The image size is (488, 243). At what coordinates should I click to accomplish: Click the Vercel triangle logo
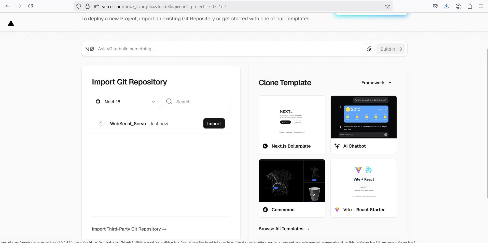pos(11,23)
